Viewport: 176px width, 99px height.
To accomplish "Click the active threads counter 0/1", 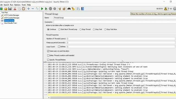I will (171, 9).
